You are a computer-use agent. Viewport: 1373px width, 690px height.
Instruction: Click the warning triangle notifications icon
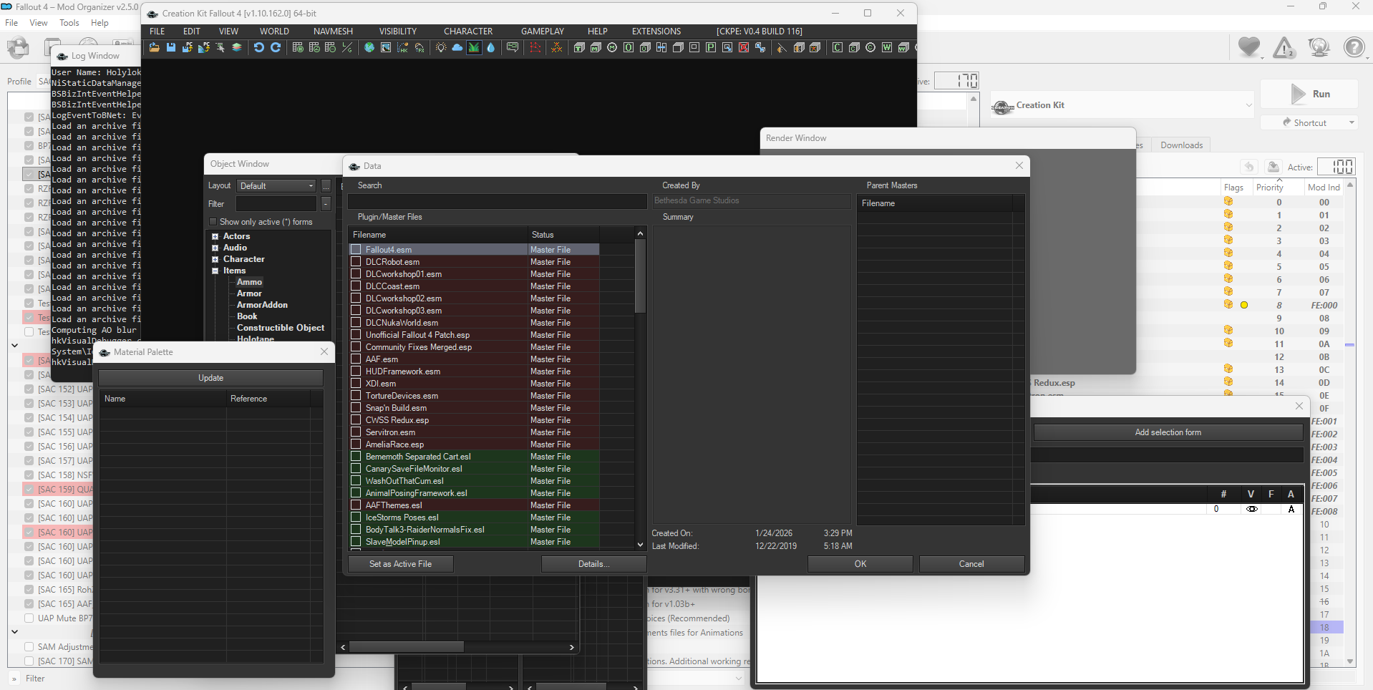(x=1284, y=47)
